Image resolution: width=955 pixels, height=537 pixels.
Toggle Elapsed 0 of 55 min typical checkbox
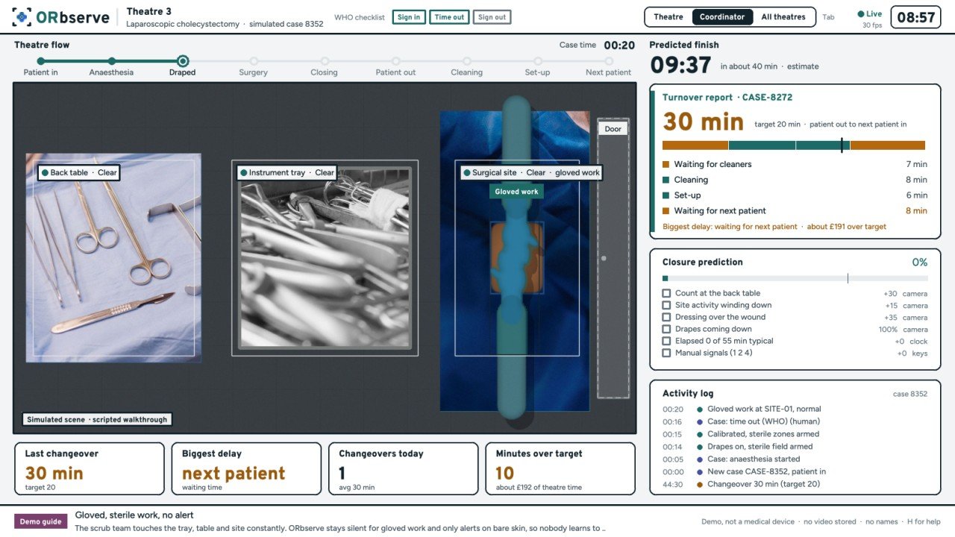666,341
